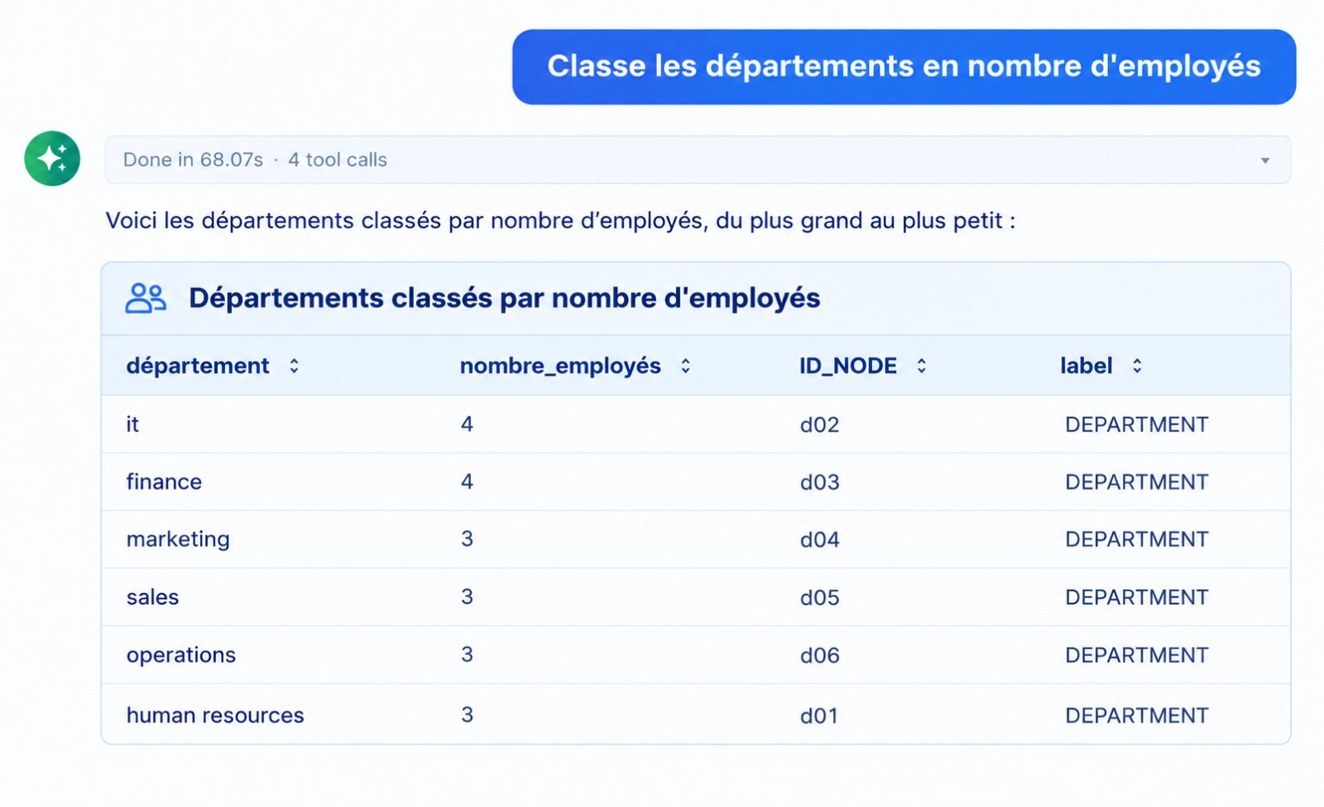This screenshot has height=807, width=1324.
Task: Click the d02 node ID cell
Action: point(819,425)
